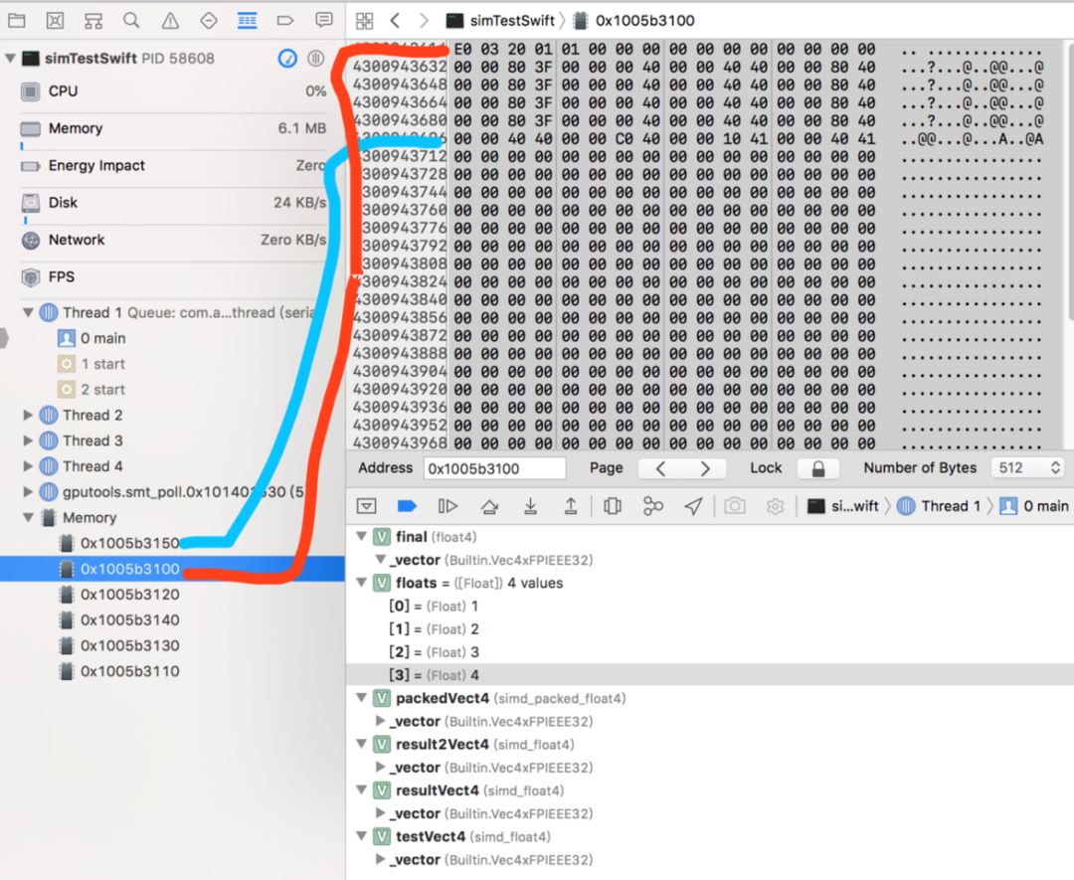
Task: Collapse the Memory group in navigator
Action: (28, 518)
